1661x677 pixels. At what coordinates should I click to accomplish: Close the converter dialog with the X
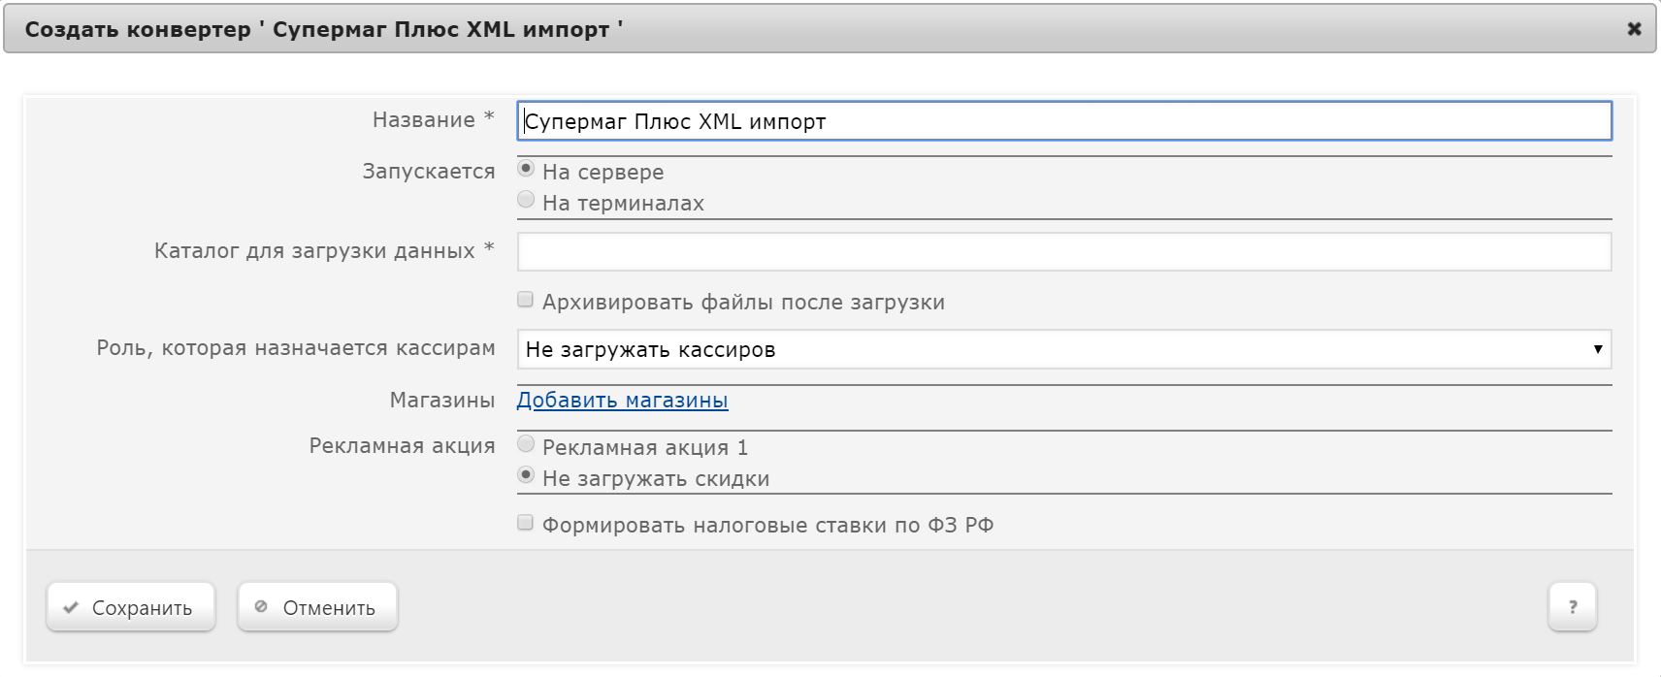(1634, 29)
